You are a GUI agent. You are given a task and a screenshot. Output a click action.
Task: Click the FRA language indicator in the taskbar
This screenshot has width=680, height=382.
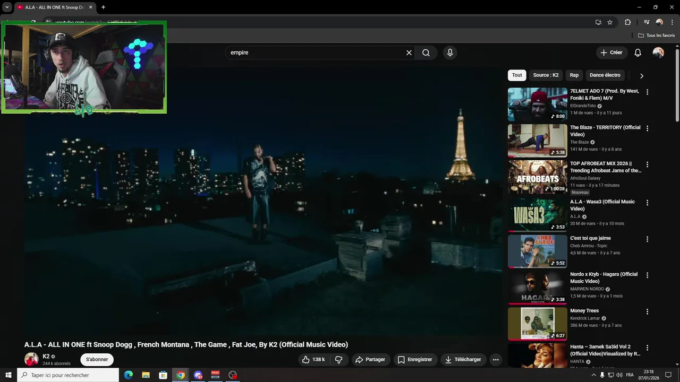(630, 375)
